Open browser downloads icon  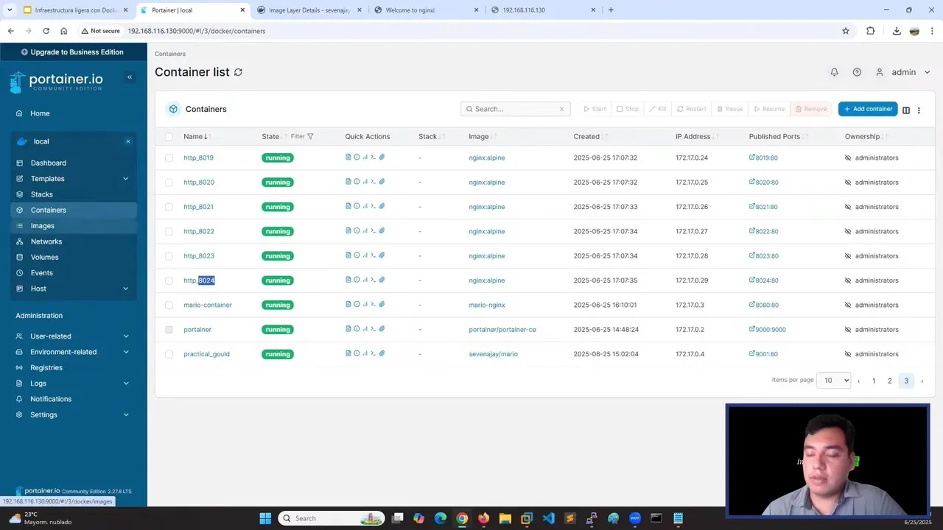tap(897, 31)
